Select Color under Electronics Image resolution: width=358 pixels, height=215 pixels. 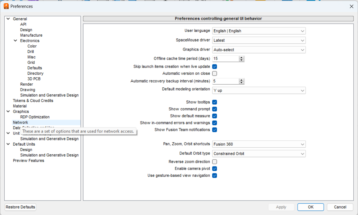pyautogui.click(x=32, y=46)
